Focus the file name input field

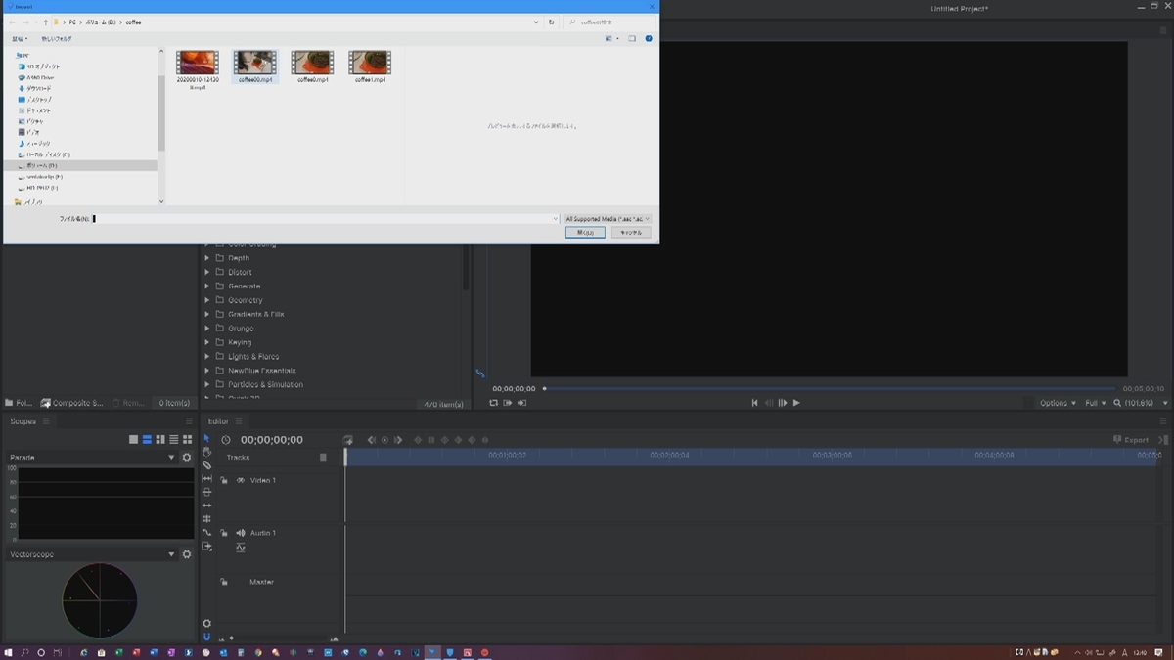coord(326,219)
